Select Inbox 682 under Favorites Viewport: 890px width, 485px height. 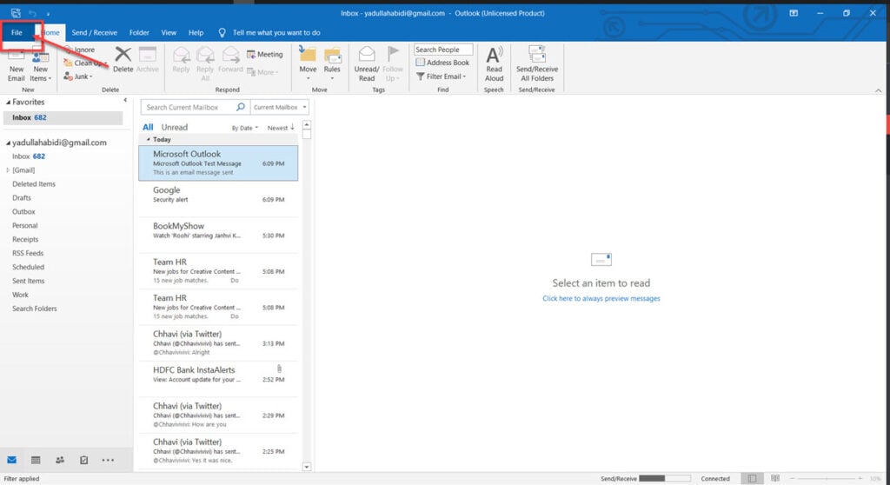[63, 117]
